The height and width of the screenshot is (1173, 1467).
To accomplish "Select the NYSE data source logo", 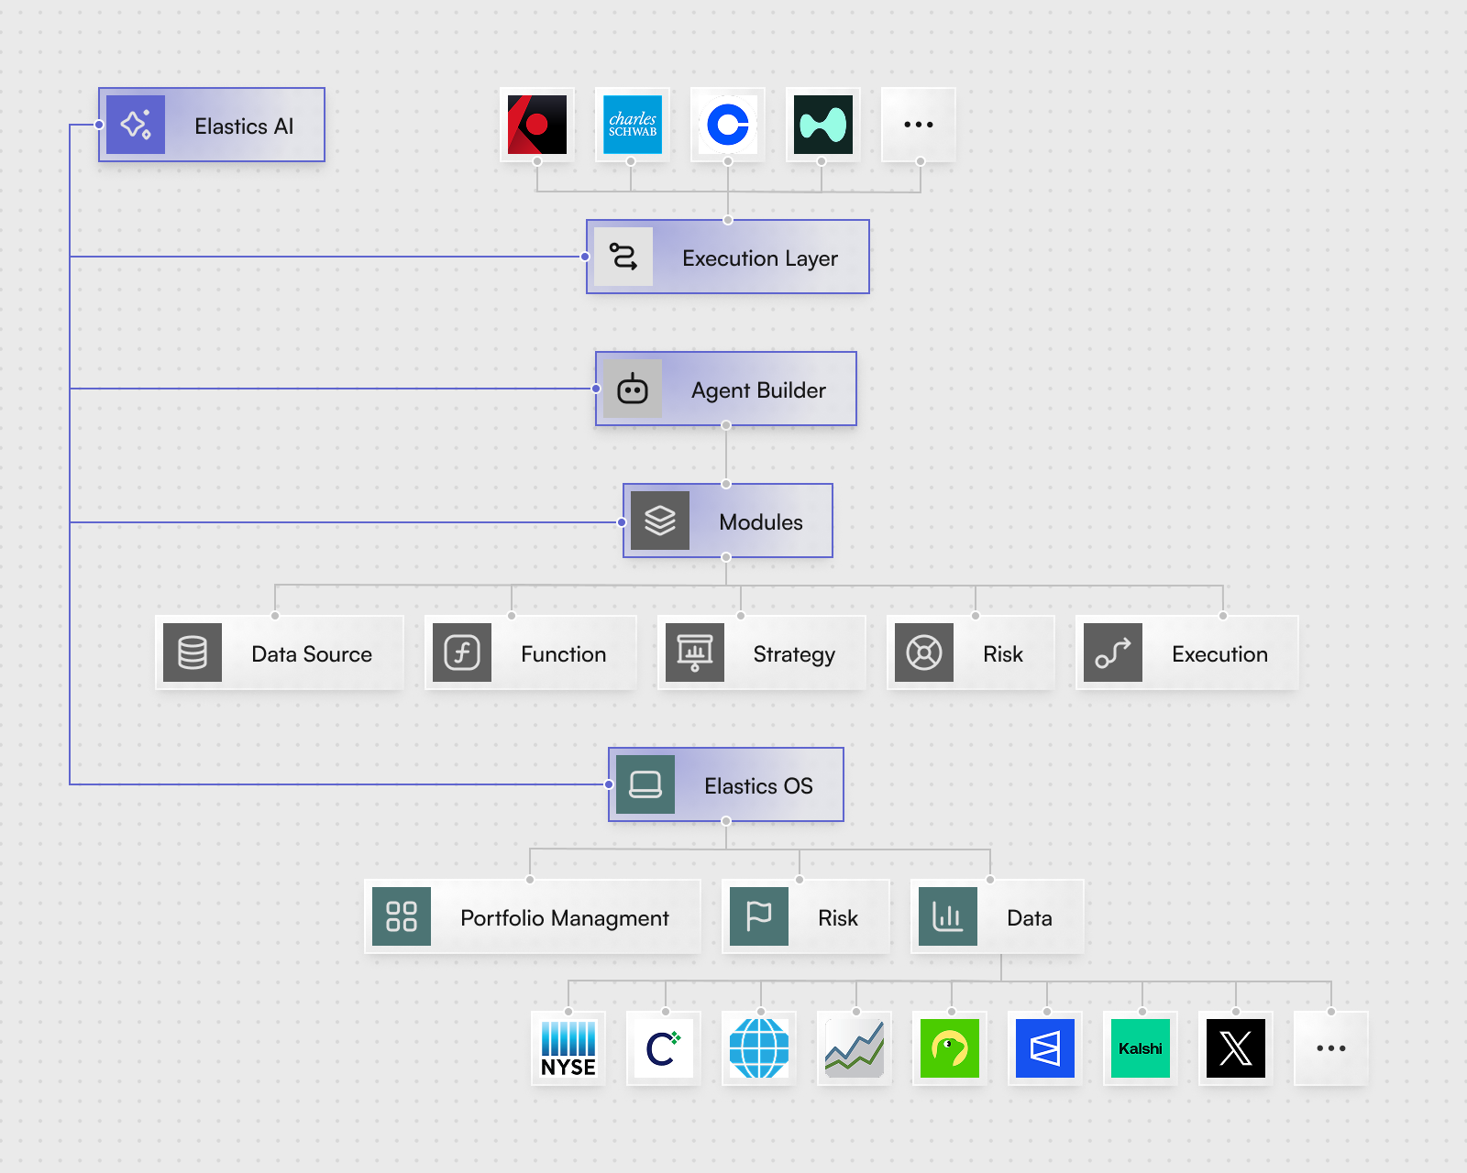I will [x=568, y=1048].
